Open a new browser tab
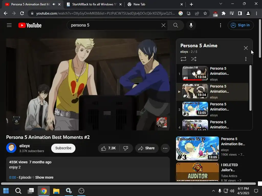Viewport: 262px width, 196px height. click(191, 4)
